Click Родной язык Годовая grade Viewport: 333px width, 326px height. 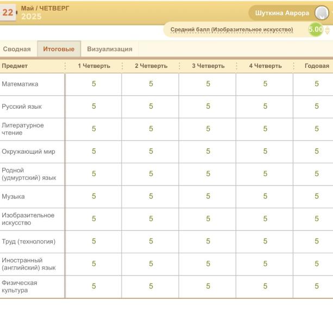pos(317,174)
